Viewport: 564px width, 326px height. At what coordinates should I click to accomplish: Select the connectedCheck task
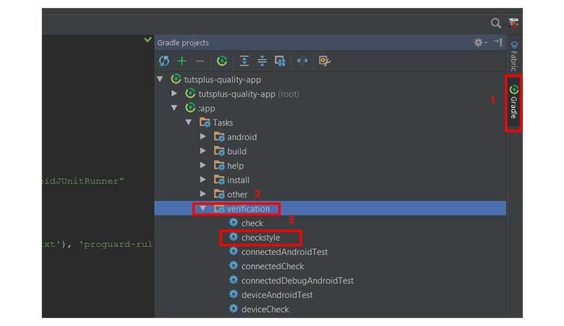pos(273,266)
